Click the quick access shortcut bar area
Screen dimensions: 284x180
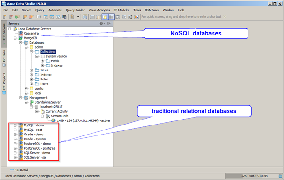pos(181,17)
